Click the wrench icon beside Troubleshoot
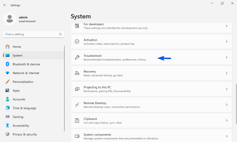 click(77, 57)
